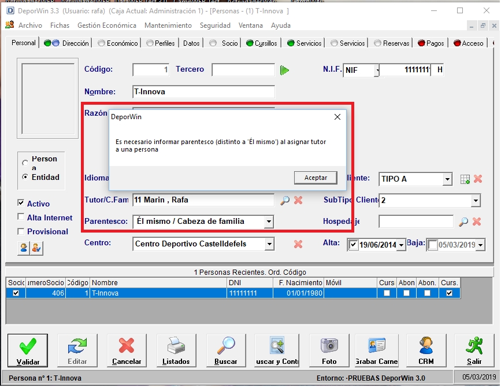Select the Entidad radio button
Screen dimensions: 501x387
point(25,177)
